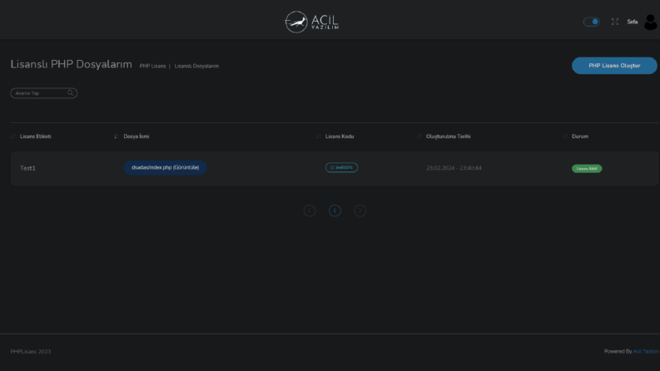Sort by the Dosya İsmi column

coord(136,136)
